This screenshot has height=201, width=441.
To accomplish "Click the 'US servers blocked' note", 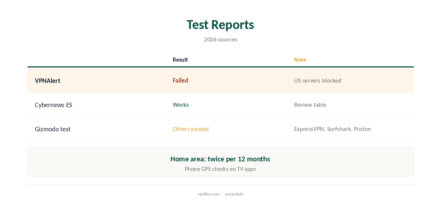I will (x=318, y=80).
